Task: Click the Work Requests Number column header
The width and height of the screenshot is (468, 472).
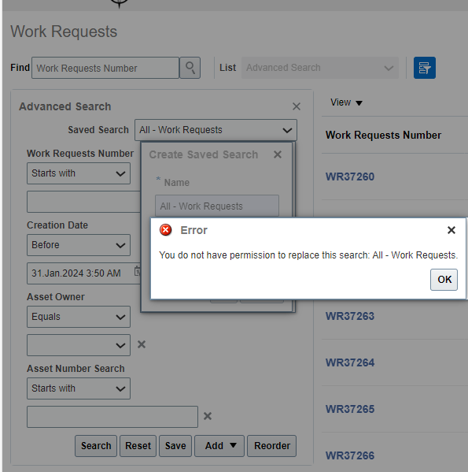Action: point(383,136)
